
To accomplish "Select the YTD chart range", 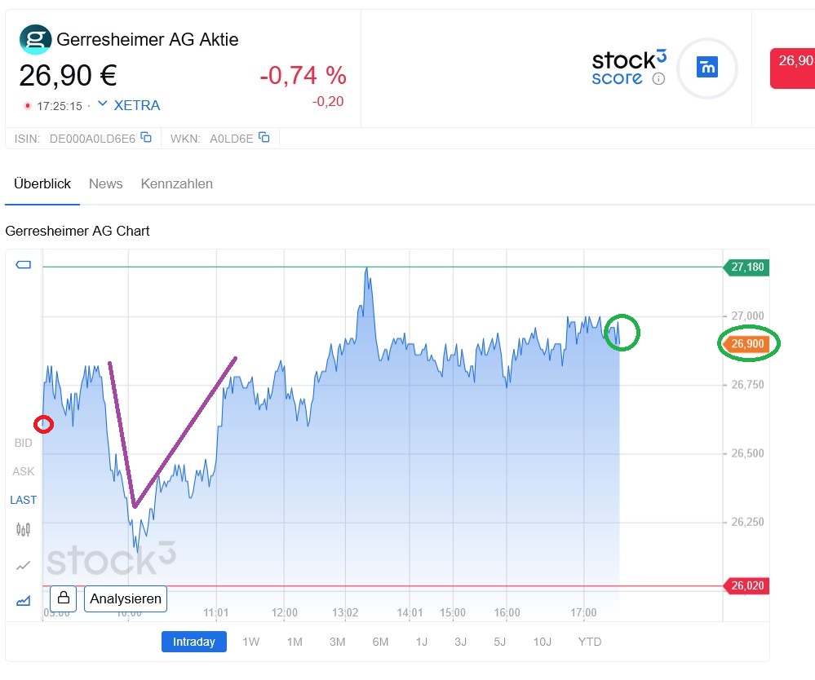I will [x=590, y=642].
